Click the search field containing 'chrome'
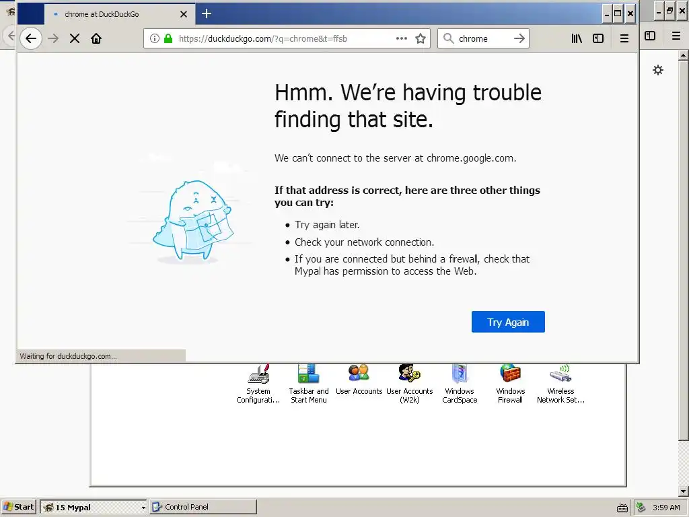This screenshot has height=517, width=689. tap(483, 38)
